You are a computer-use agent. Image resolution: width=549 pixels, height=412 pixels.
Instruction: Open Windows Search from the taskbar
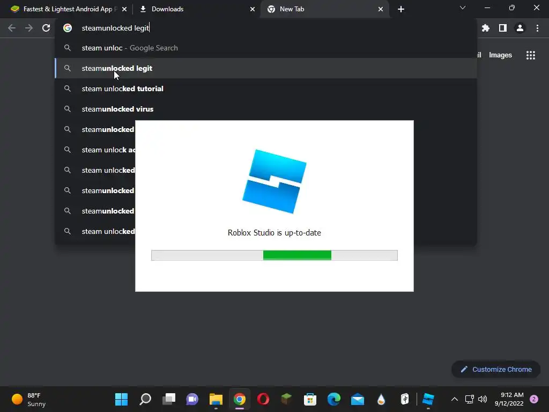coord(145,399)
